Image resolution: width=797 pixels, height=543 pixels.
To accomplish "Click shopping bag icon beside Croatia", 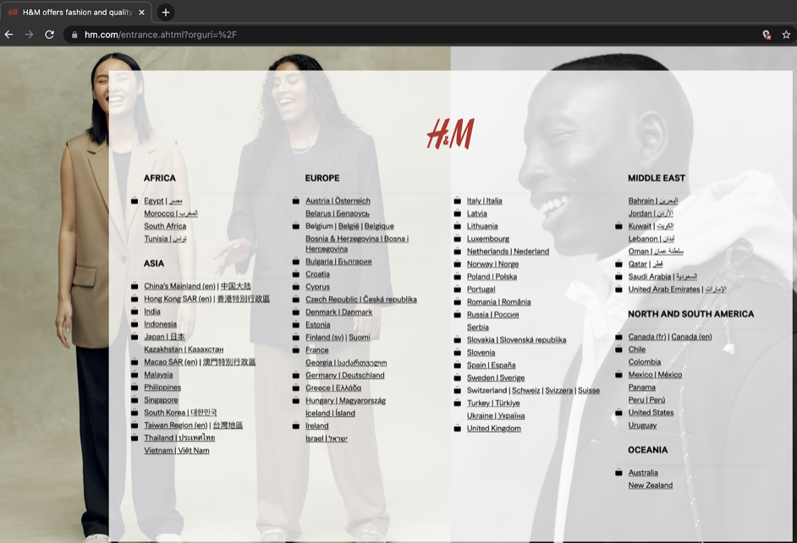I will pyautogui.click(x=296, y=274).
